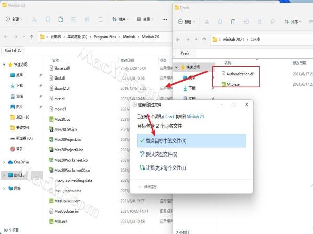Select Mtb.exe in Minitab 20 window
This screenshot has width=313, height=234.
tap(61, 222)
